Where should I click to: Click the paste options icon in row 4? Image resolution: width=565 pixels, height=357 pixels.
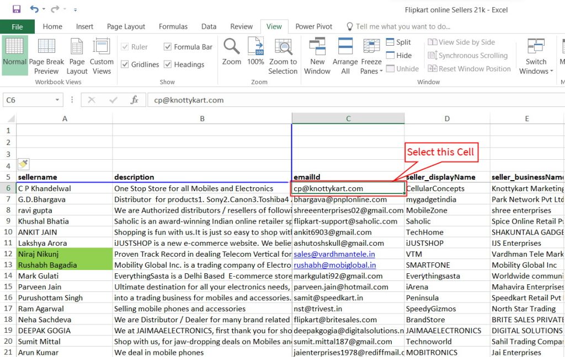[x=23, y=164]
